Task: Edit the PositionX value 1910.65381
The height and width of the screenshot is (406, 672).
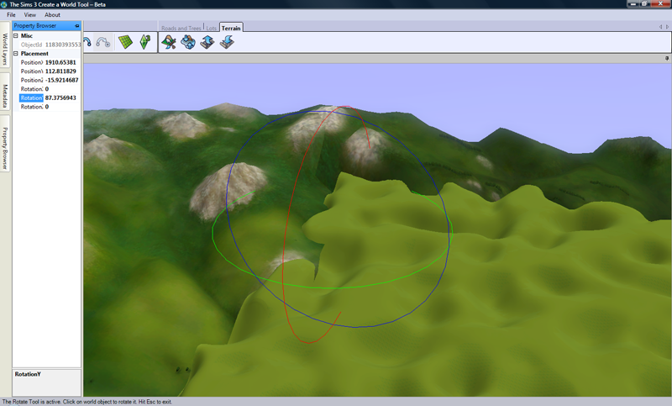Action: point(60,62)
